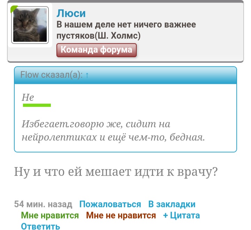Click 'Ш. Холмс' in the user title

pyautogui.click(x=117, y=36)
